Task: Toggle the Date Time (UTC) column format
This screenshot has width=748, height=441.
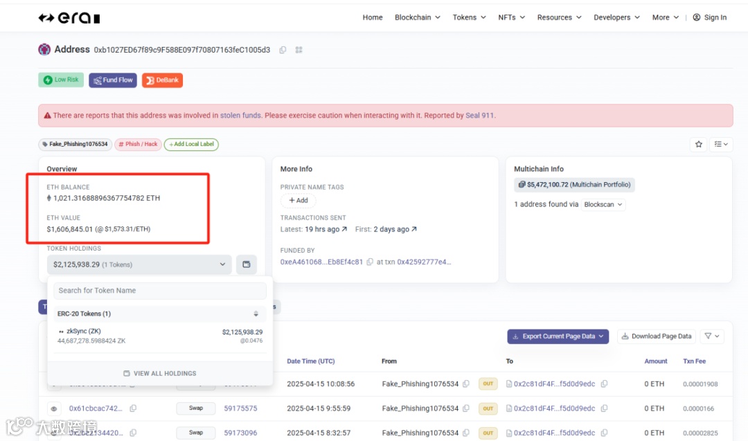Action: point(310,361)
